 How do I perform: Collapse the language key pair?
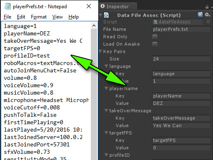(x=106, y=66)
